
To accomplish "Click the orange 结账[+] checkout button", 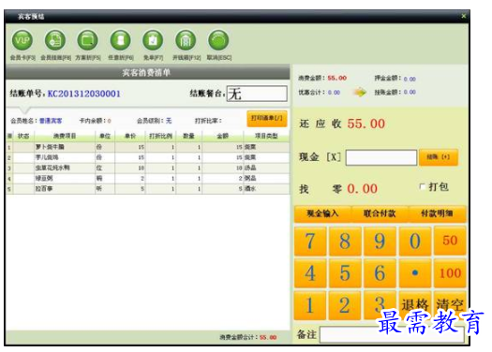I will coord(439,157).
